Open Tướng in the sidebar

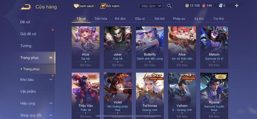[x=26, y=46]
